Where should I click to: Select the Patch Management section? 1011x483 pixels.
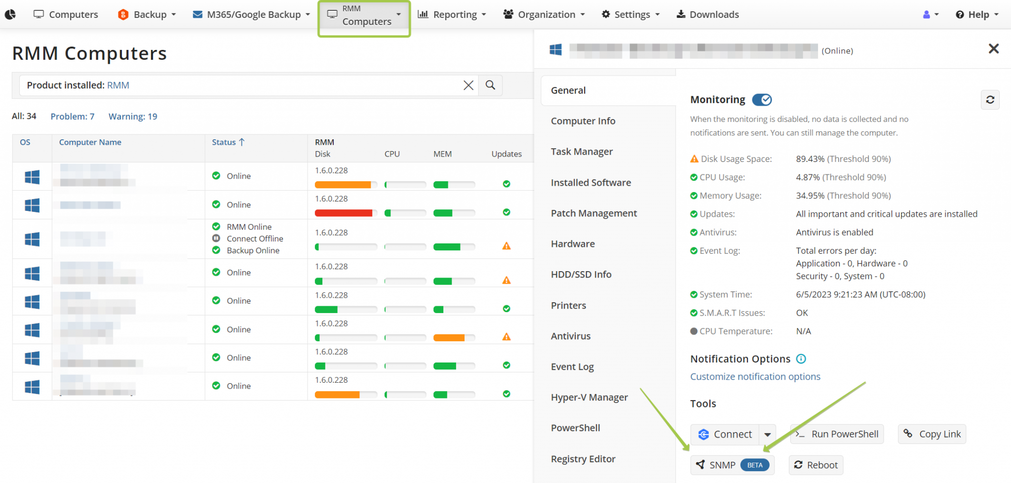point(594,213)
